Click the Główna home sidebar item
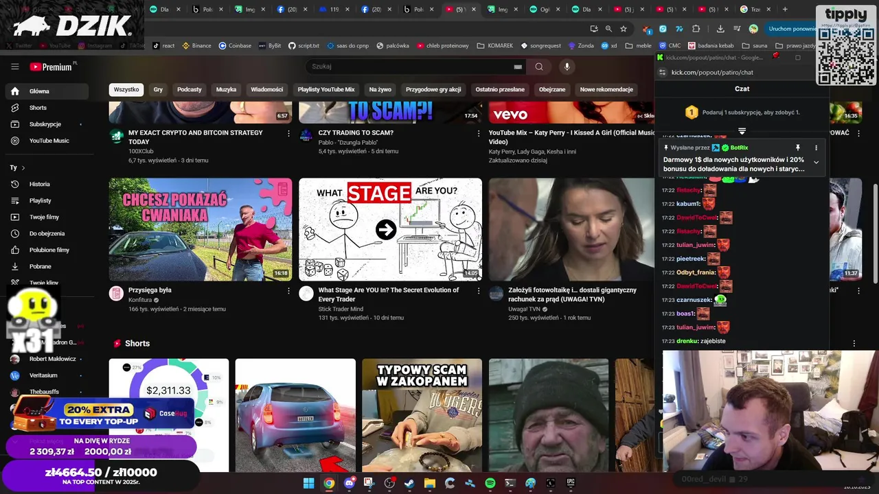879x494 pixels. (47, 91)
